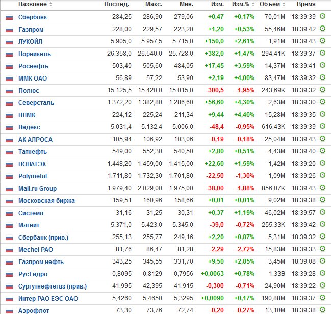Click the clock icon in the Яндекс row

click(x=322, y=126)
